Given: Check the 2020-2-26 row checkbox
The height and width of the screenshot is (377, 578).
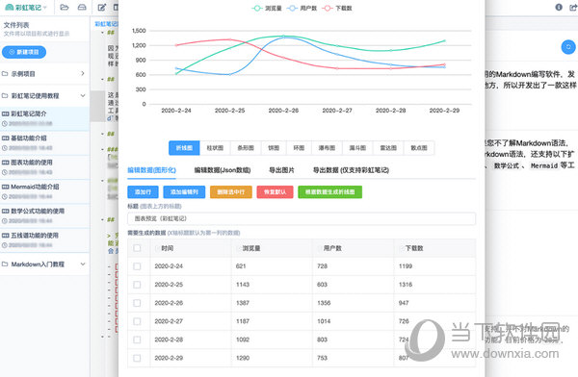Looking at the screenshot, I should coord(137,303).
